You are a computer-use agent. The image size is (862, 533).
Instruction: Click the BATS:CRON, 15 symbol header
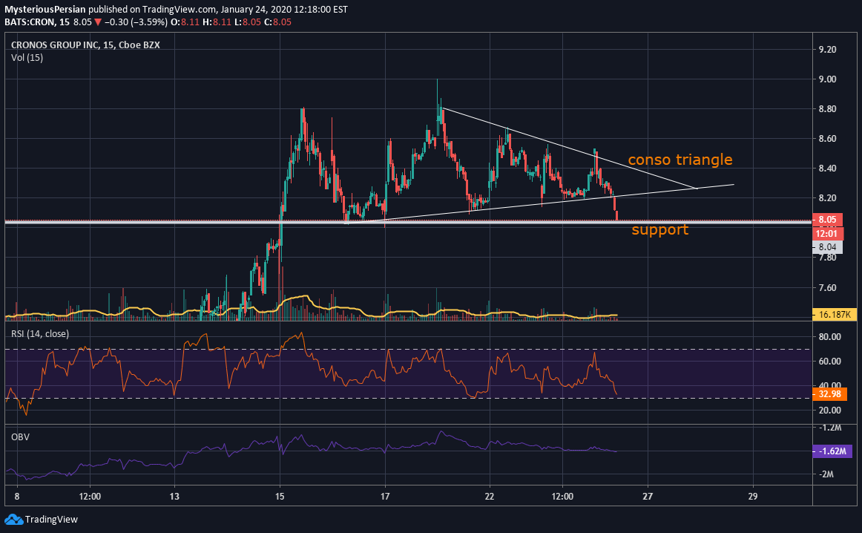click(x=37, y=22)
